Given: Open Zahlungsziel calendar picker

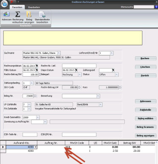Looking at the screenshot, I should point(113,70).
